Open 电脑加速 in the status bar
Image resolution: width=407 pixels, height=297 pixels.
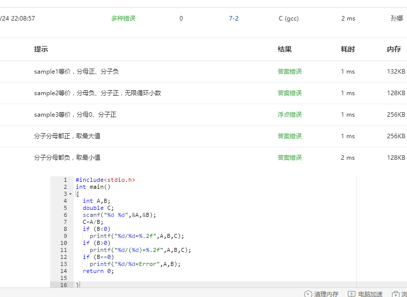[x=370, y=294]
